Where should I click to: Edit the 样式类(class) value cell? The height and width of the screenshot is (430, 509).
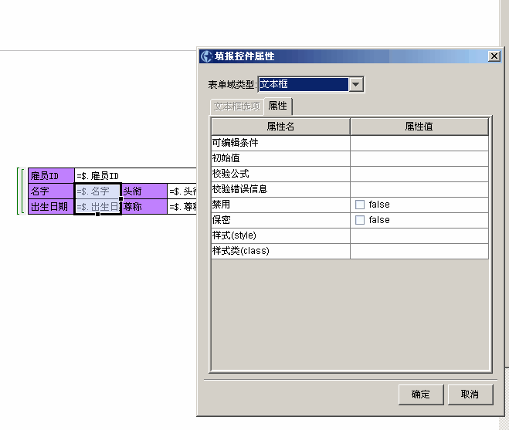419,251
